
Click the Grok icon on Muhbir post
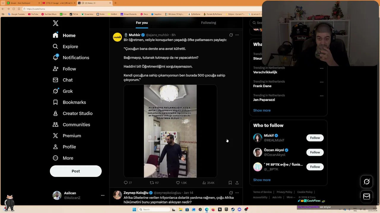pyautogui.click(x=231, y=35)
